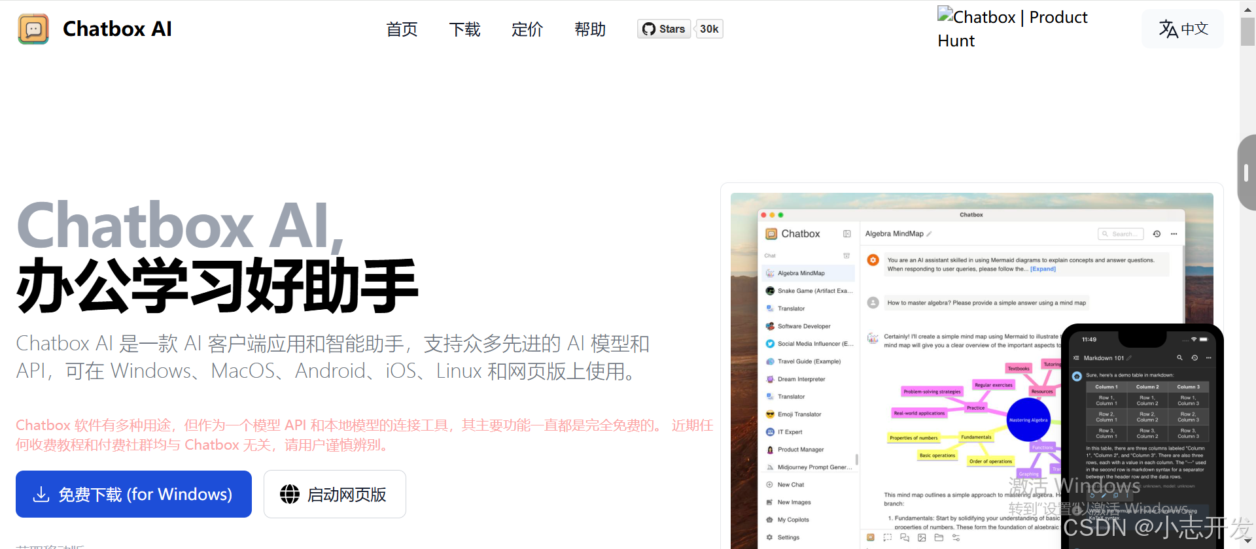Open the Chatbox Product Hunt link
This screenshot has width=1256, height=549.
(1012, 29)
